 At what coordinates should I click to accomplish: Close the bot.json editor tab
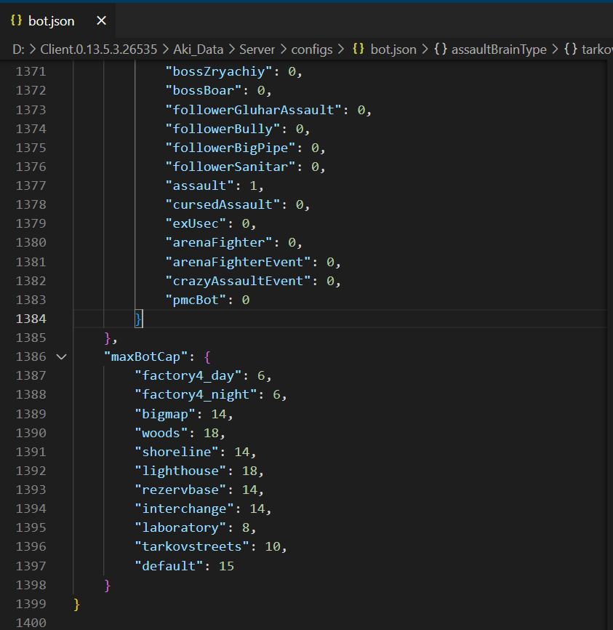pos(101,21)
